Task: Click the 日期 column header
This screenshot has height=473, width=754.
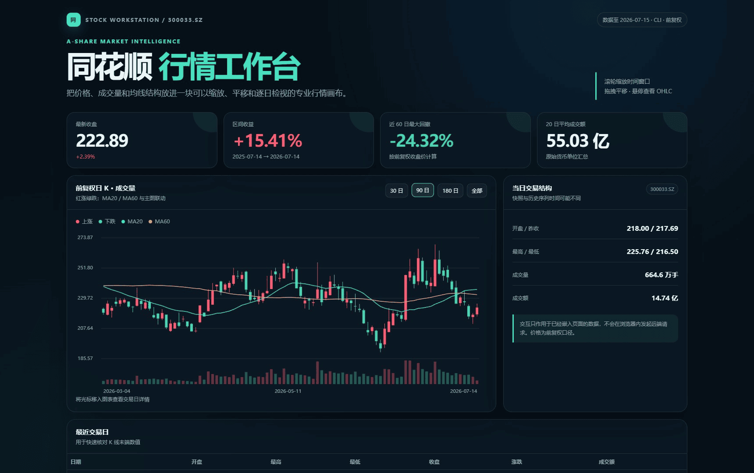Action: (76, 462)
